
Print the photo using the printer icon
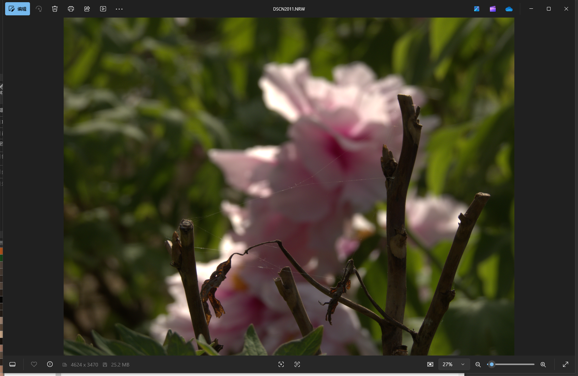(71, 9)
